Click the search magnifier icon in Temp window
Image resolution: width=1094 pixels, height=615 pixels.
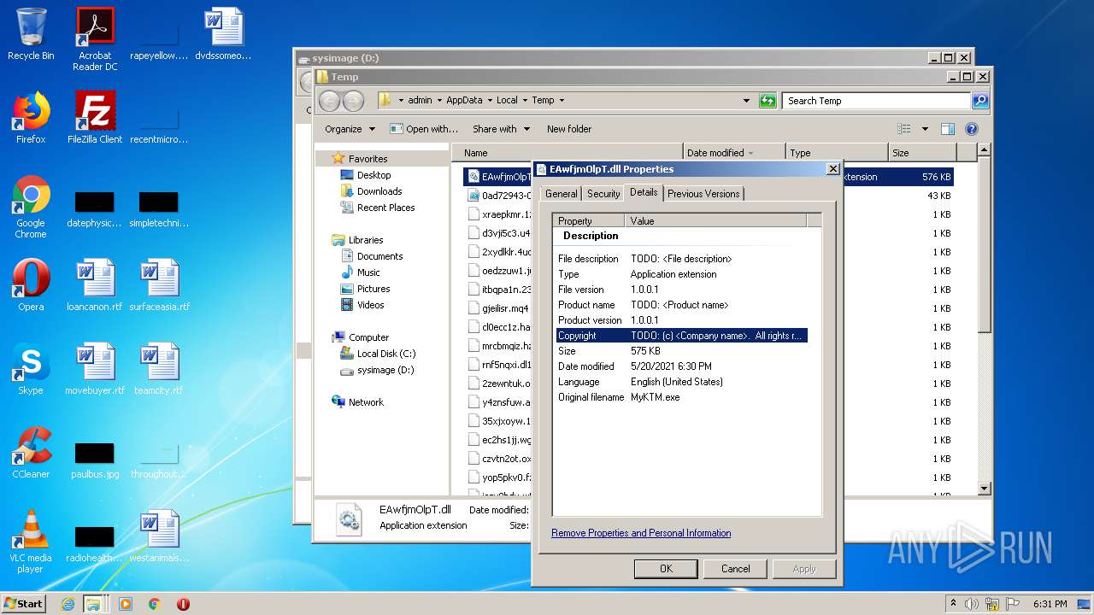coord(980,101)
